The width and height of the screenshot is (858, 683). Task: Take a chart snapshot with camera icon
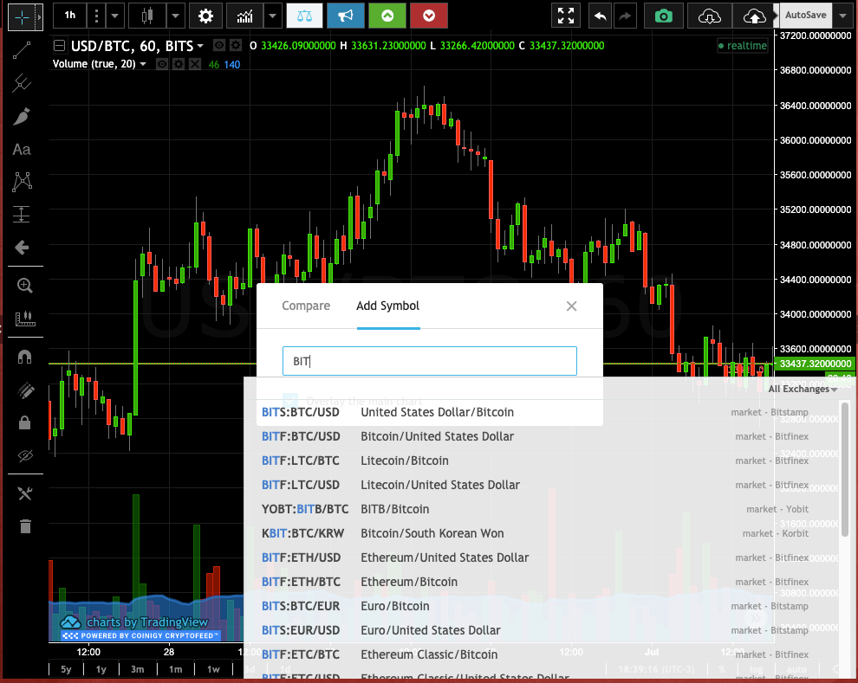click(x=664, y=16)
